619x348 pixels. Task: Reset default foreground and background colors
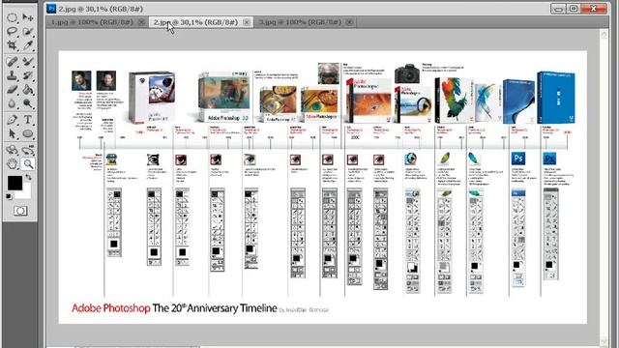(9, 196)
